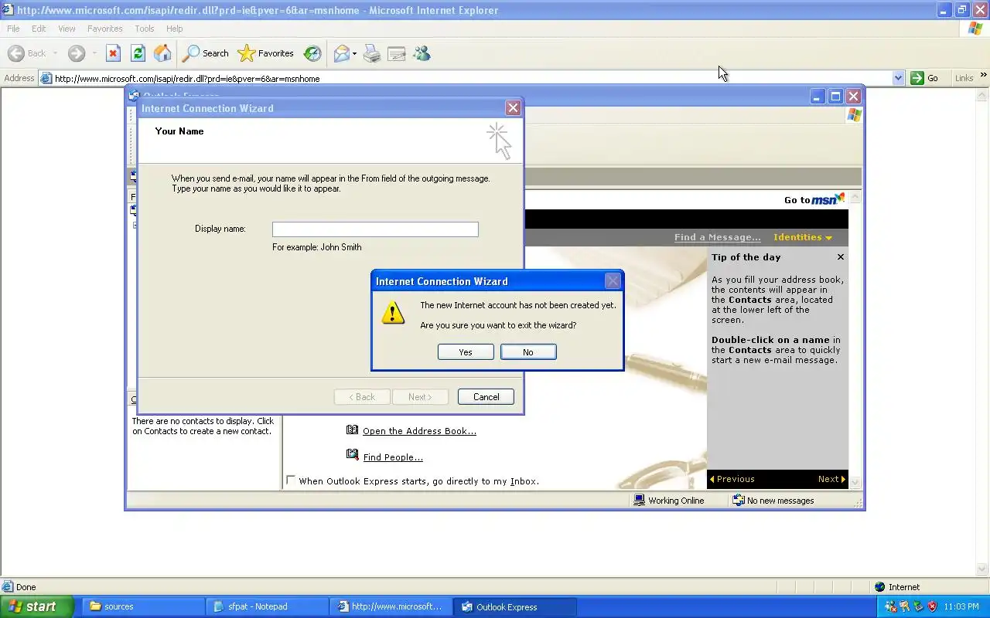This screenshot has height=618, width=990.
Task: Open the Favorites menu
Action: tap(104, 29)
